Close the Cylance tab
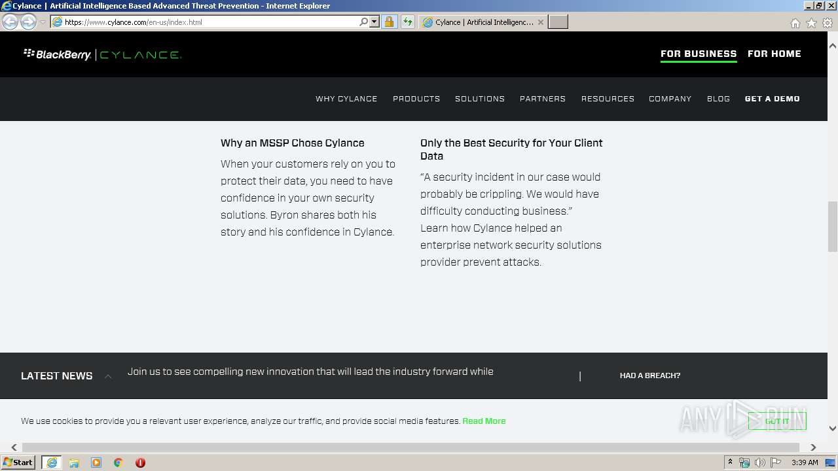Viewport: 838px width, 471px height. point(541,22)
